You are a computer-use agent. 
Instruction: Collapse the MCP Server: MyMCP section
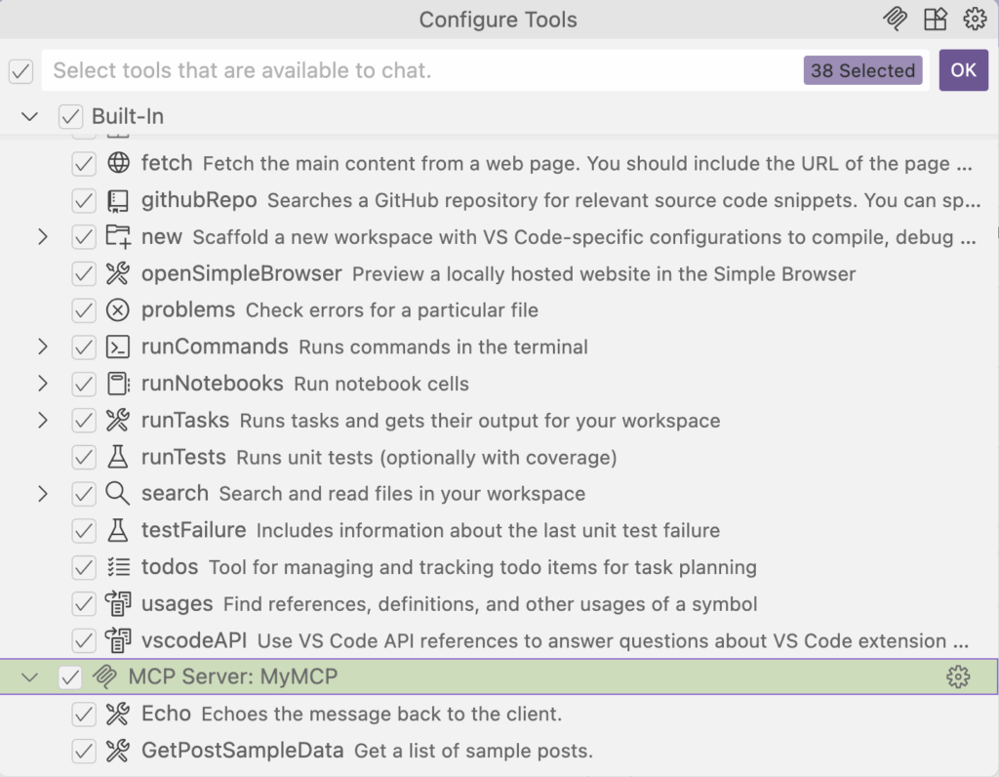click(30, 677)
